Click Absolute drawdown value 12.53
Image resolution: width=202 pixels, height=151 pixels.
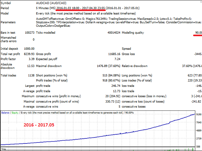tap(31, 66)
